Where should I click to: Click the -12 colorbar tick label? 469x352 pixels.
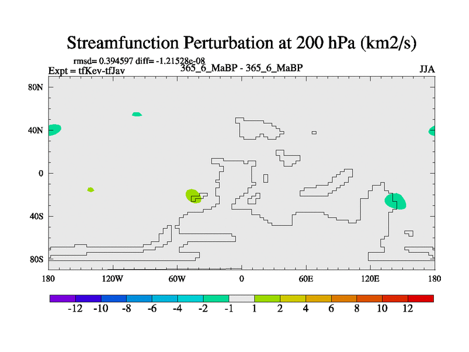click(x=76, y=309)
